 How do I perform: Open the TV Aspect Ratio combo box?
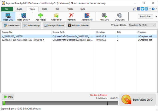[142, 25]
